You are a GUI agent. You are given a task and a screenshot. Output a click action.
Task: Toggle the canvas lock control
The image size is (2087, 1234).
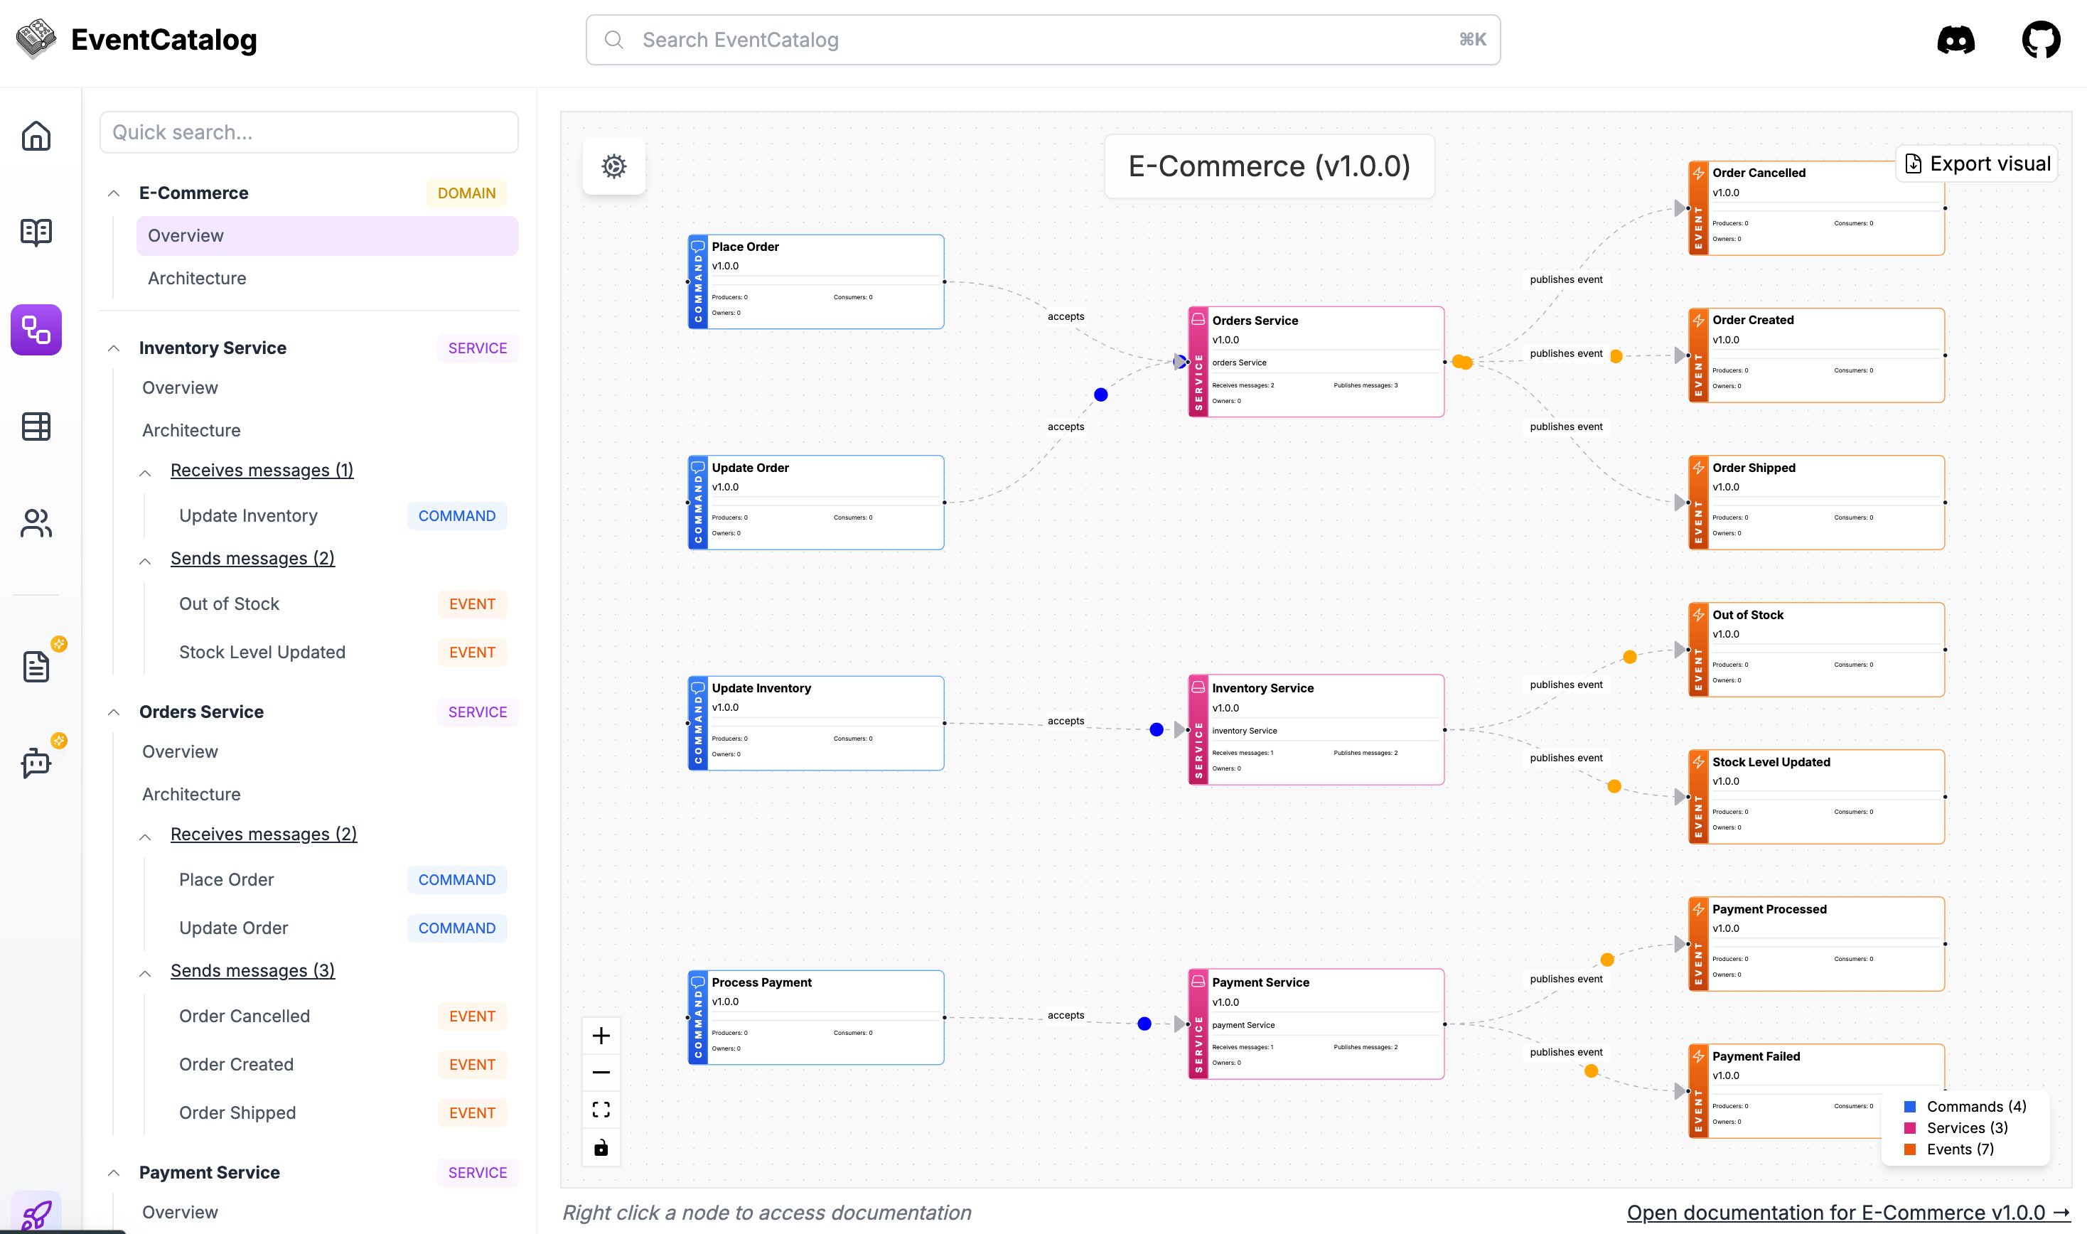click(x=601, y=1147)
